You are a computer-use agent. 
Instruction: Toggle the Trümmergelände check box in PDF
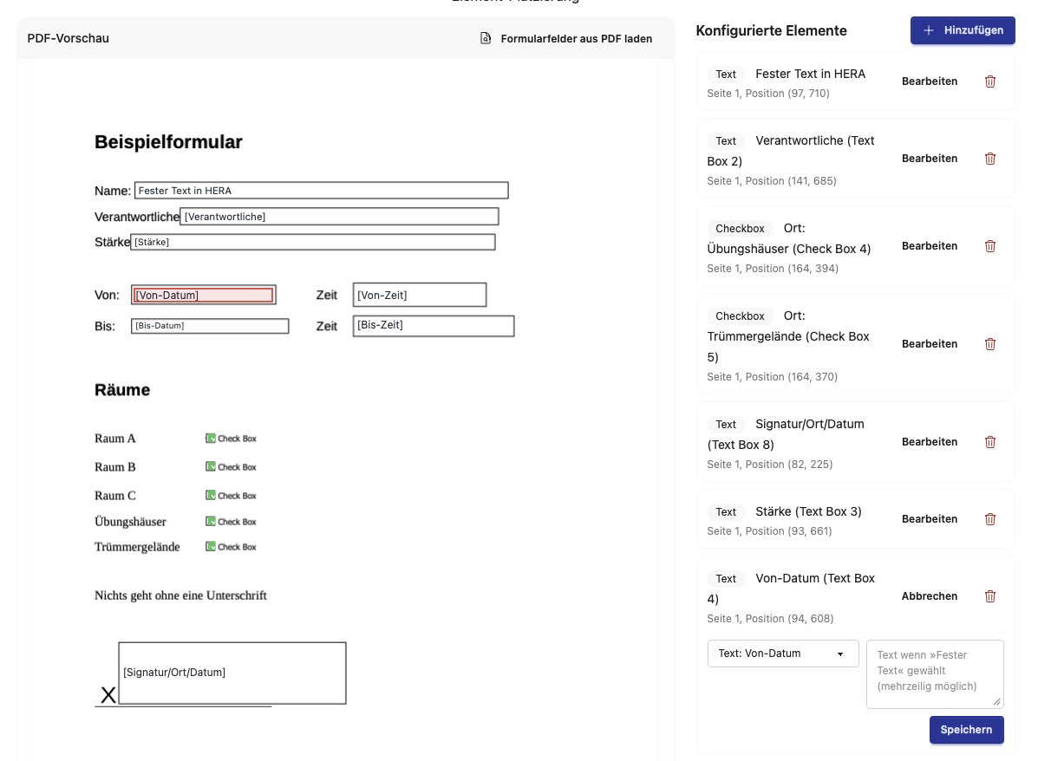(211, 547)
